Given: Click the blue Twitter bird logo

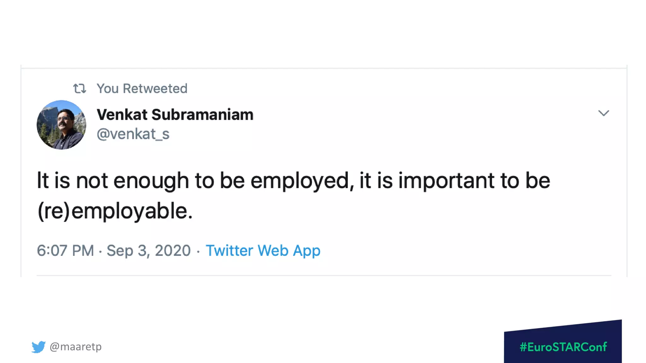Looking at the screenshot, I should click(x=38, y=347).
